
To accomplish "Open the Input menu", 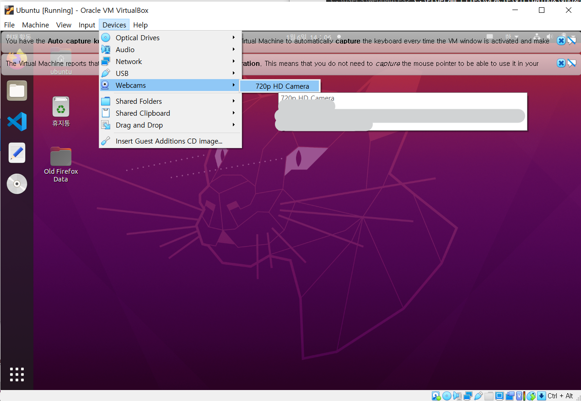I will pos(87,25).
